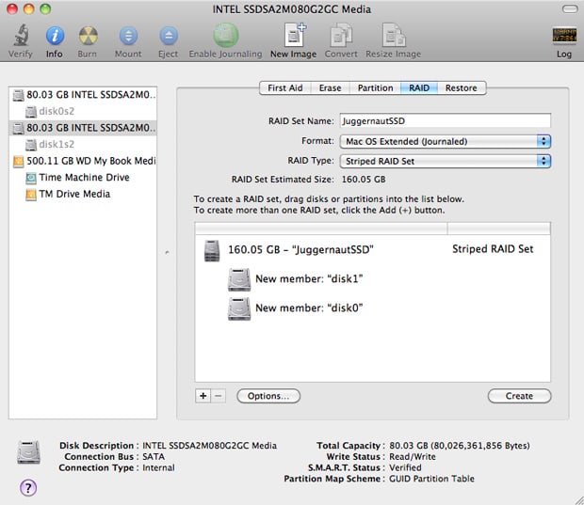Open the Format dropdown Mac OS Extended

(446, 142)
